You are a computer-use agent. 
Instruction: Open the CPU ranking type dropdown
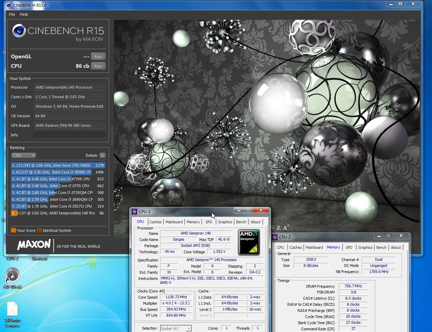(24, 155)
